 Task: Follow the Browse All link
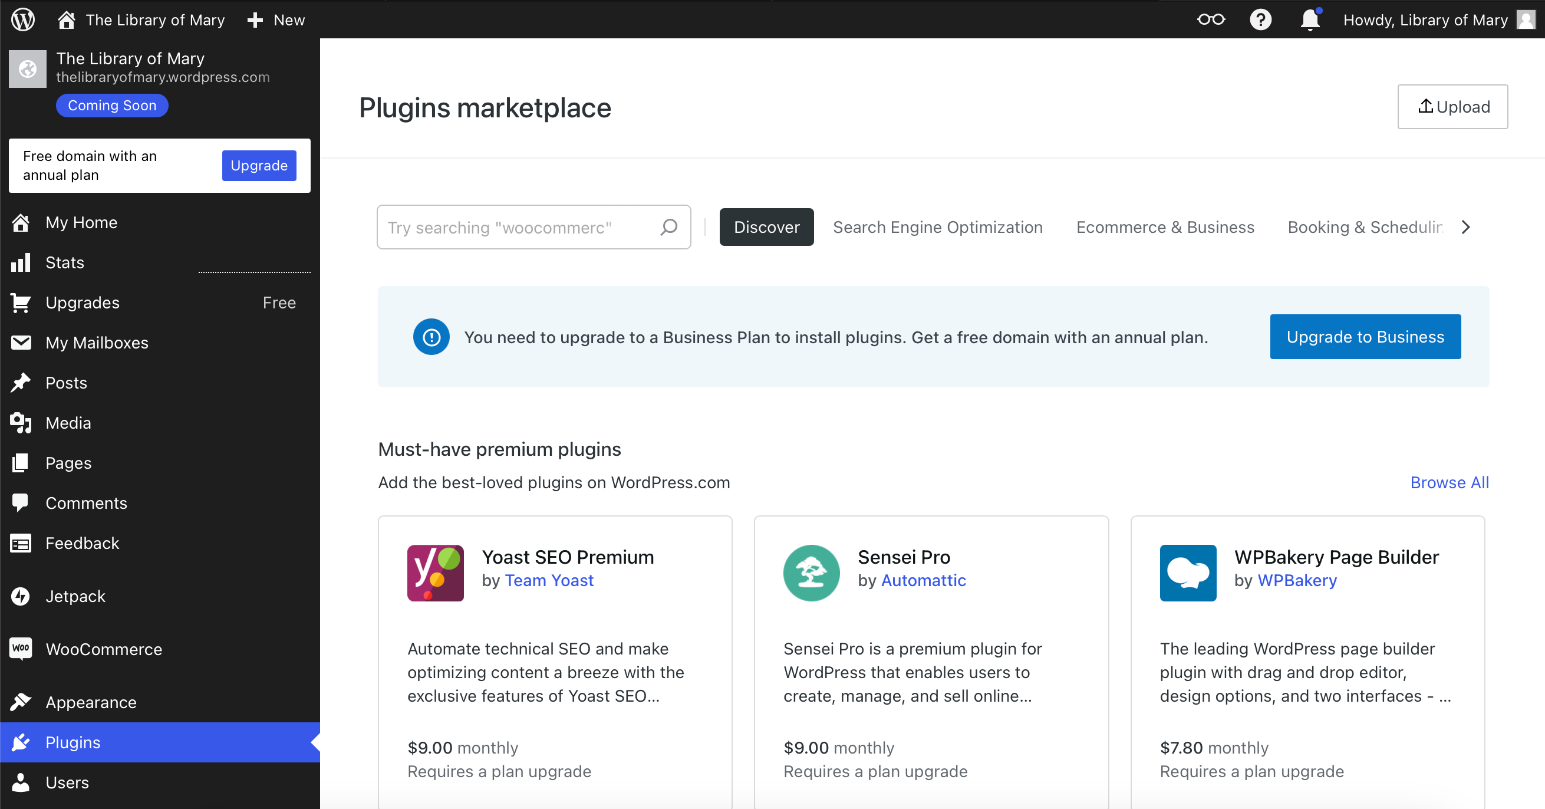click(x=1450, y=482)
